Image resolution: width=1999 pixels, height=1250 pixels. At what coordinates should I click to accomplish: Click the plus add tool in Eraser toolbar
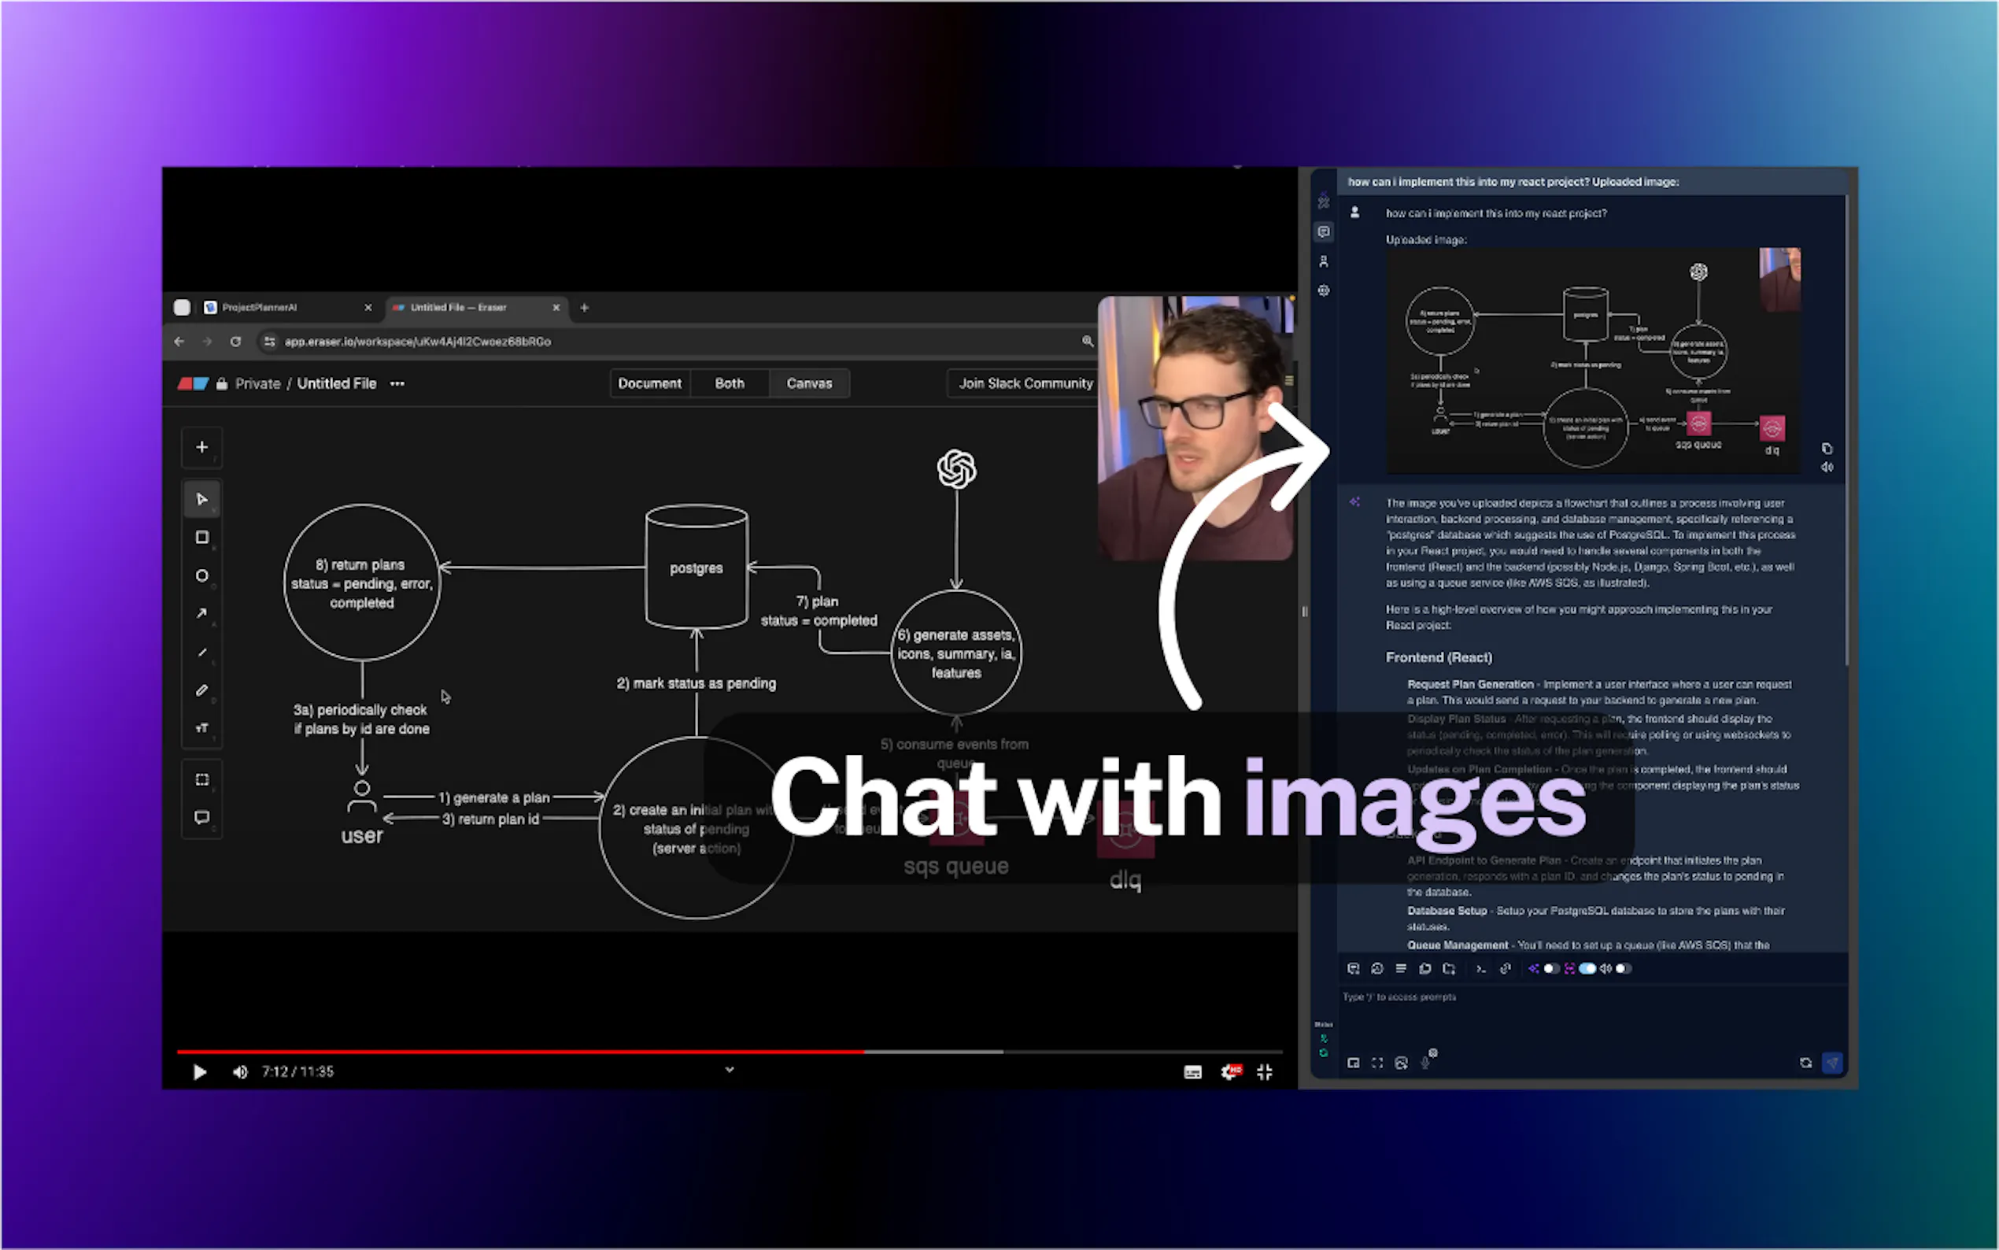pyautogui.click(x=201, y=447)
